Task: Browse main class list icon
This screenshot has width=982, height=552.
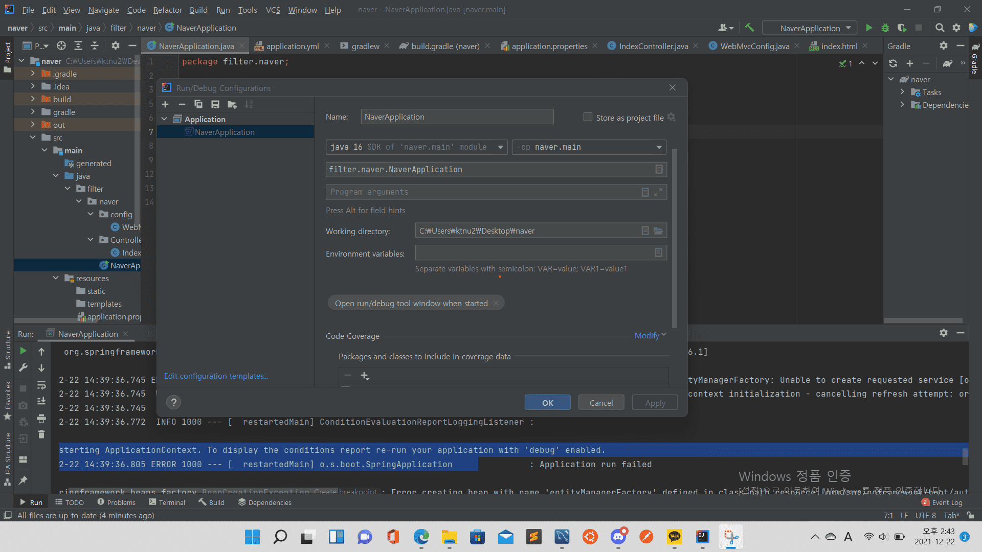Action: [659, 169]
